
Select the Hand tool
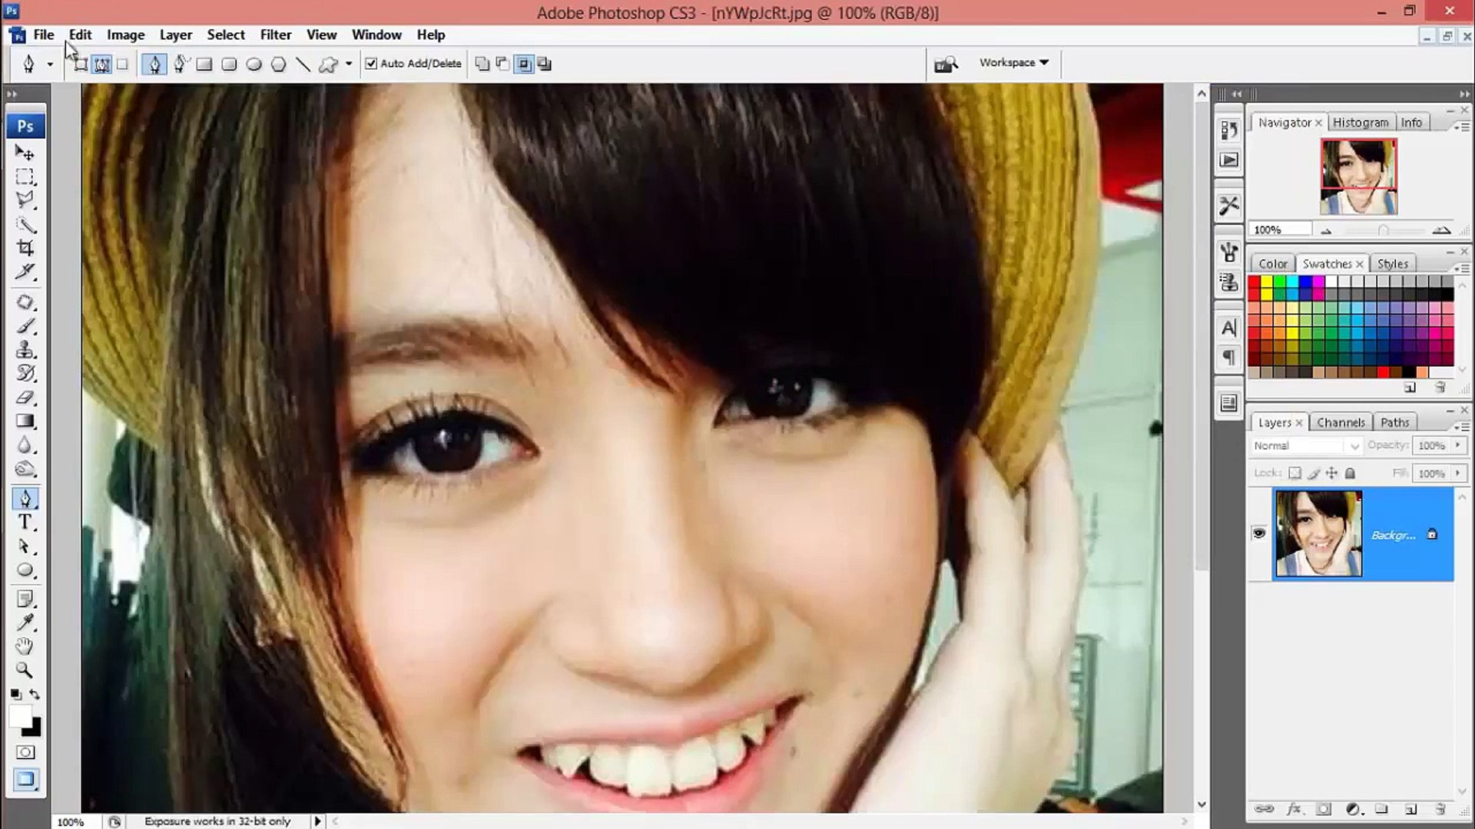[x=25, y=646]
